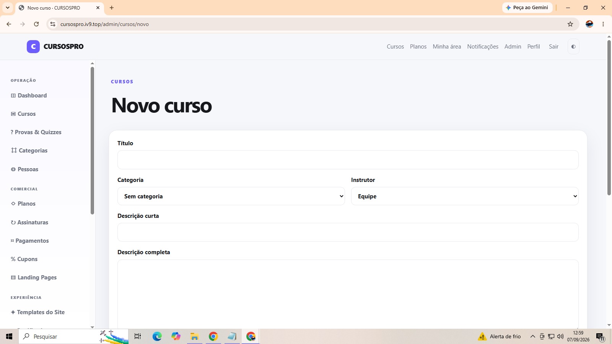Bookmark this page with the star icon
612x344 pixels.
[x=570, y=24]
